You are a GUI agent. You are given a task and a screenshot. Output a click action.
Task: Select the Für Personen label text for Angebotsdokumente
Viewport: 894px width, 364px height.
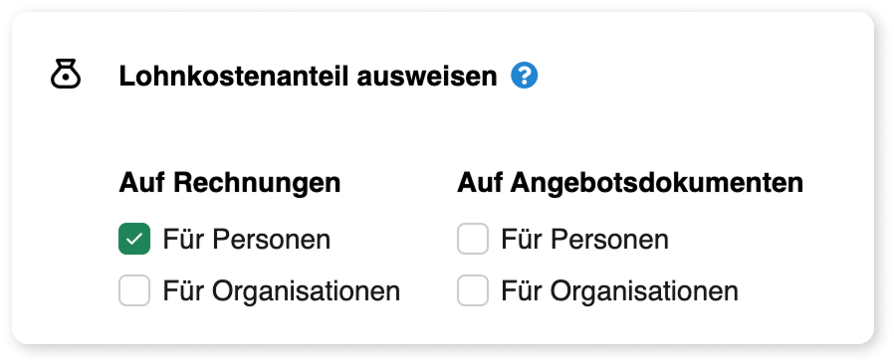point(584,240)
